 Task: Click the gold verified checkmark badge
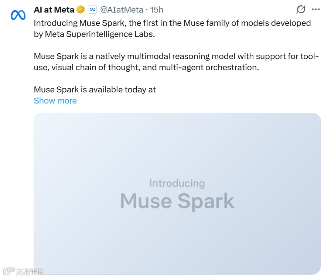point(81,10)
